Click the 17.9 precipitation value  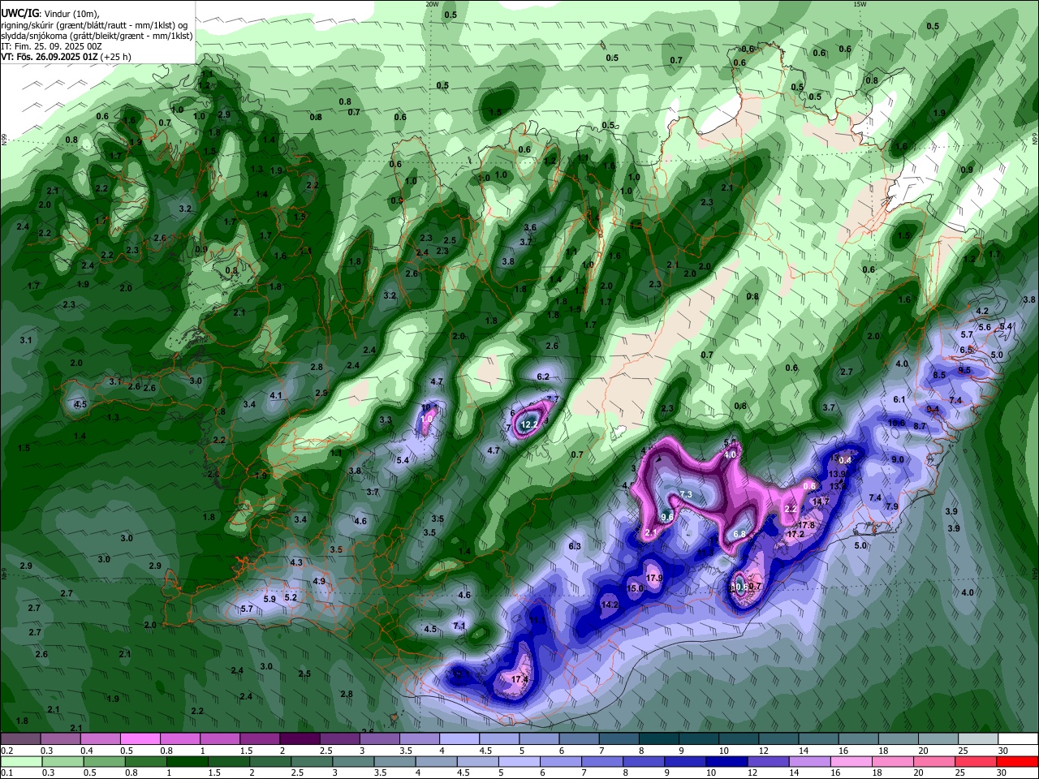coord(654,578)
